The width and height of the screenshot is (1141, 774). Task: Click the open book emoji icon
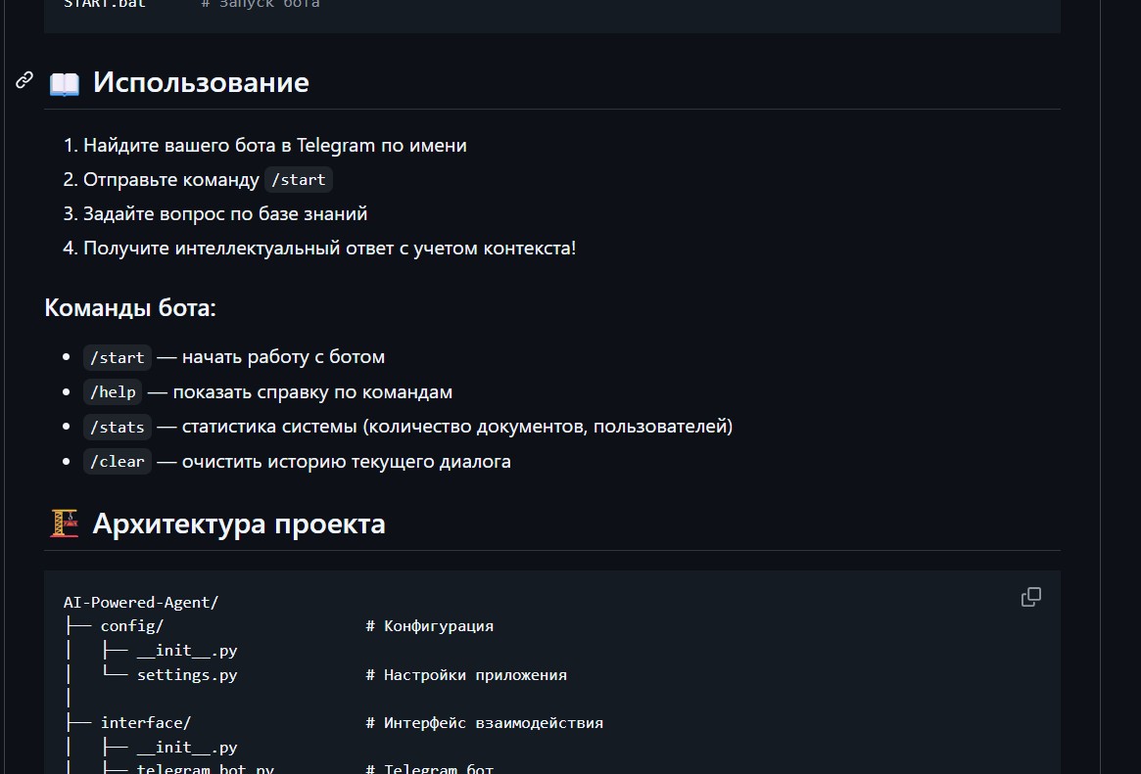pyautogui.click(x=65, y=83)
